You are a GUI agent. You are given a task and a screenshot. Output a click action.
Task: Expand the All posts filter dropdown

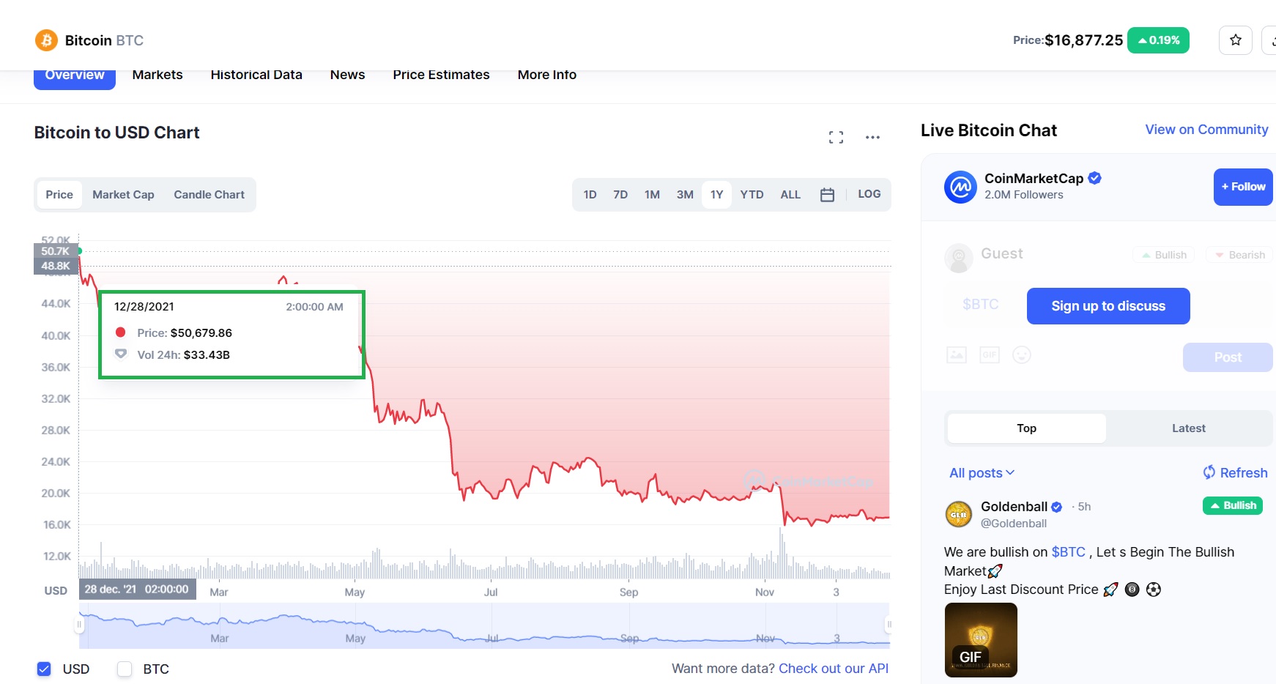[982, 473]
